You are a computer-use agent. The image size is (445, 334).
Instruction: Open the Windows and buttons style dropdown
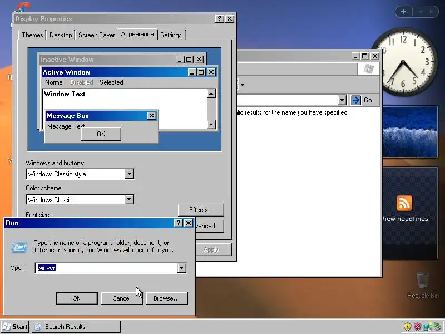(x=129, y=174)
